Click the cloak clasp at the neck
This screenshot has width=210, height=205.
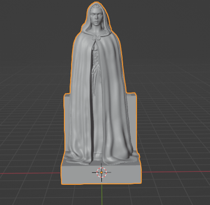pos(95,38)
